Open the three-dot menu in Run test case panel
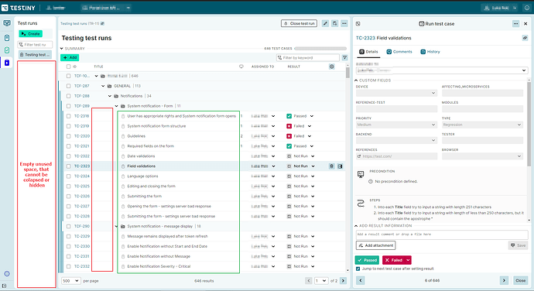Image resolution: width=534 pixels, height=291 pixels. click(x=515, y=23)
